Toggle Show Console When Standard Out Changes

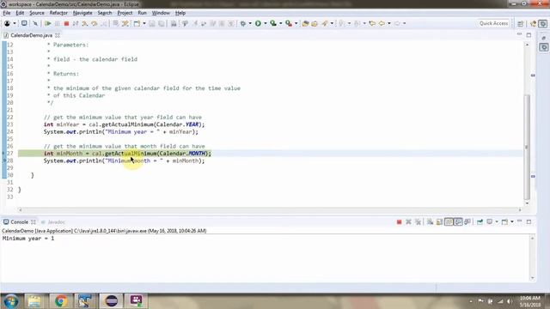[x=458, y=221]
